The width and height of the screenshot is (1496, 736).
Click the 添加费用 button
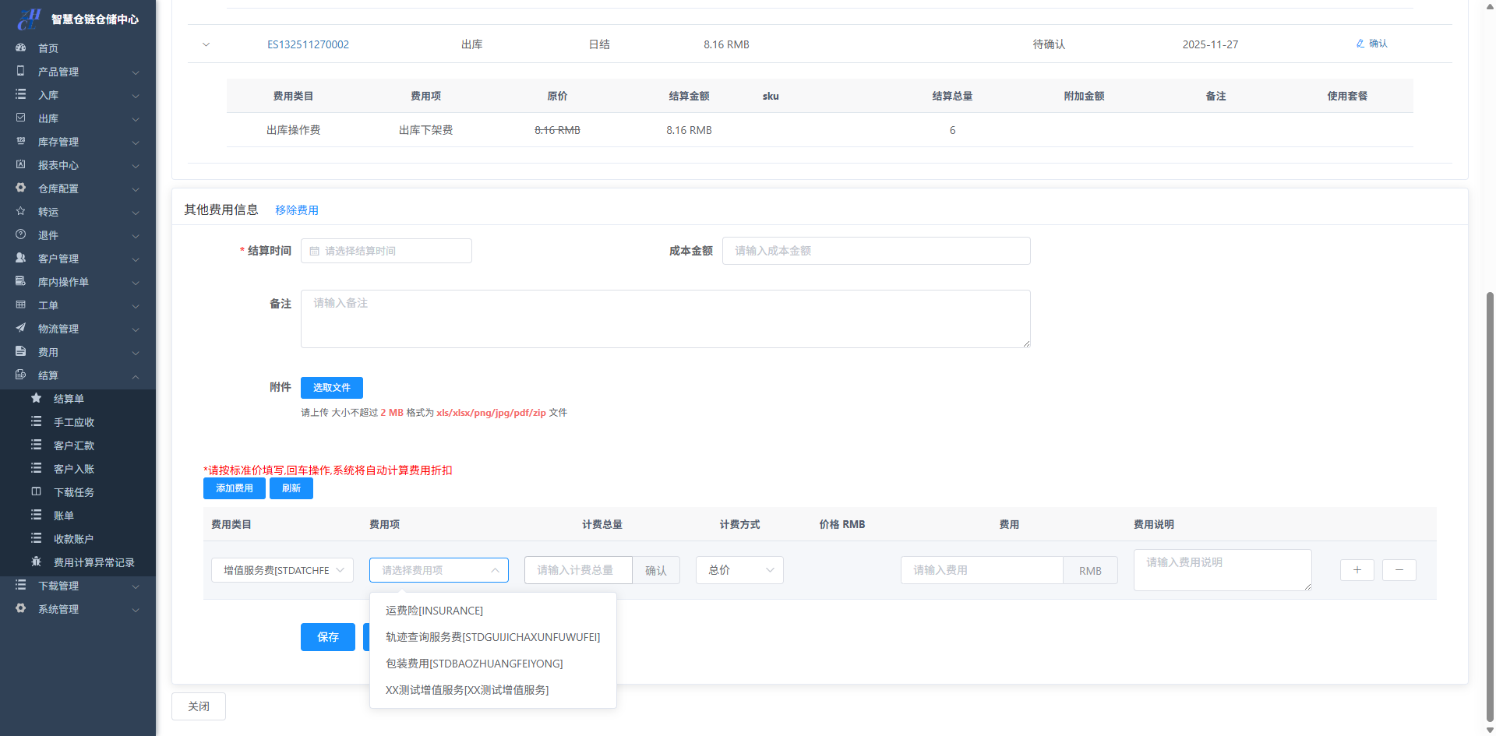[x=234, y=488]
